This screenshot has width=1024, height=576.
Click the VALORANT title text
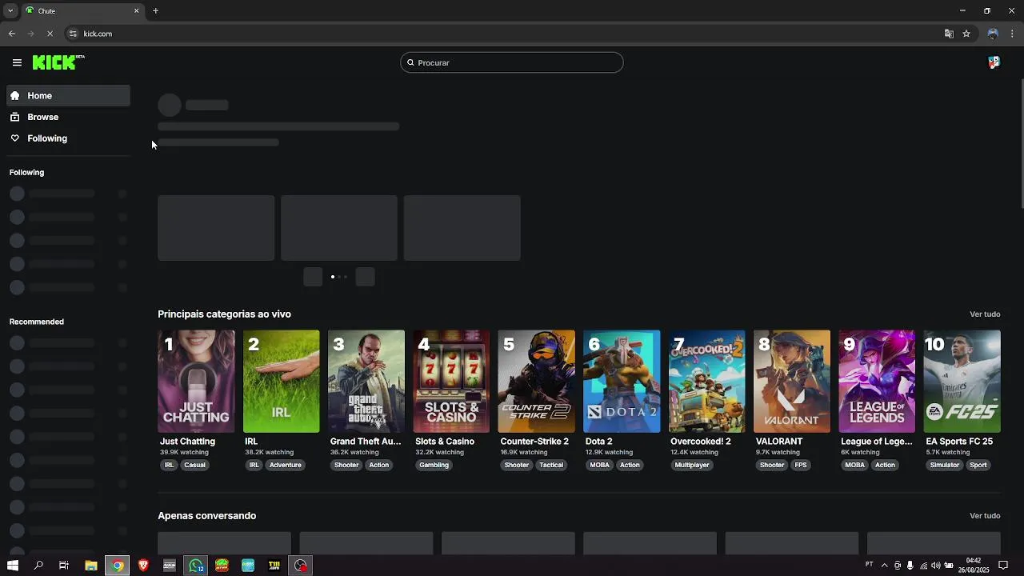coord(778,442)
